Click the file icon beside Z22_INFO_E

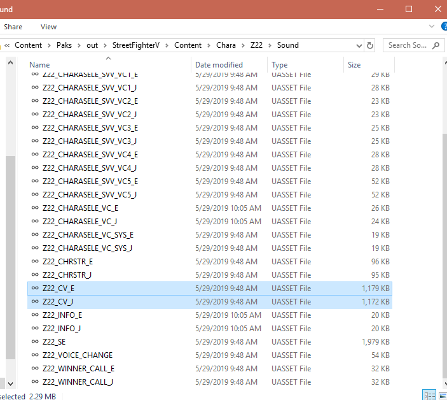click(35, 315)
